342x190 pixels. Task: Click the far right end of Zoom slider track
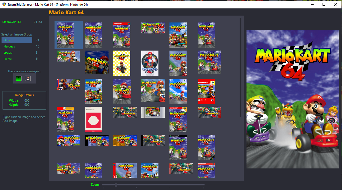click(204, 185)
